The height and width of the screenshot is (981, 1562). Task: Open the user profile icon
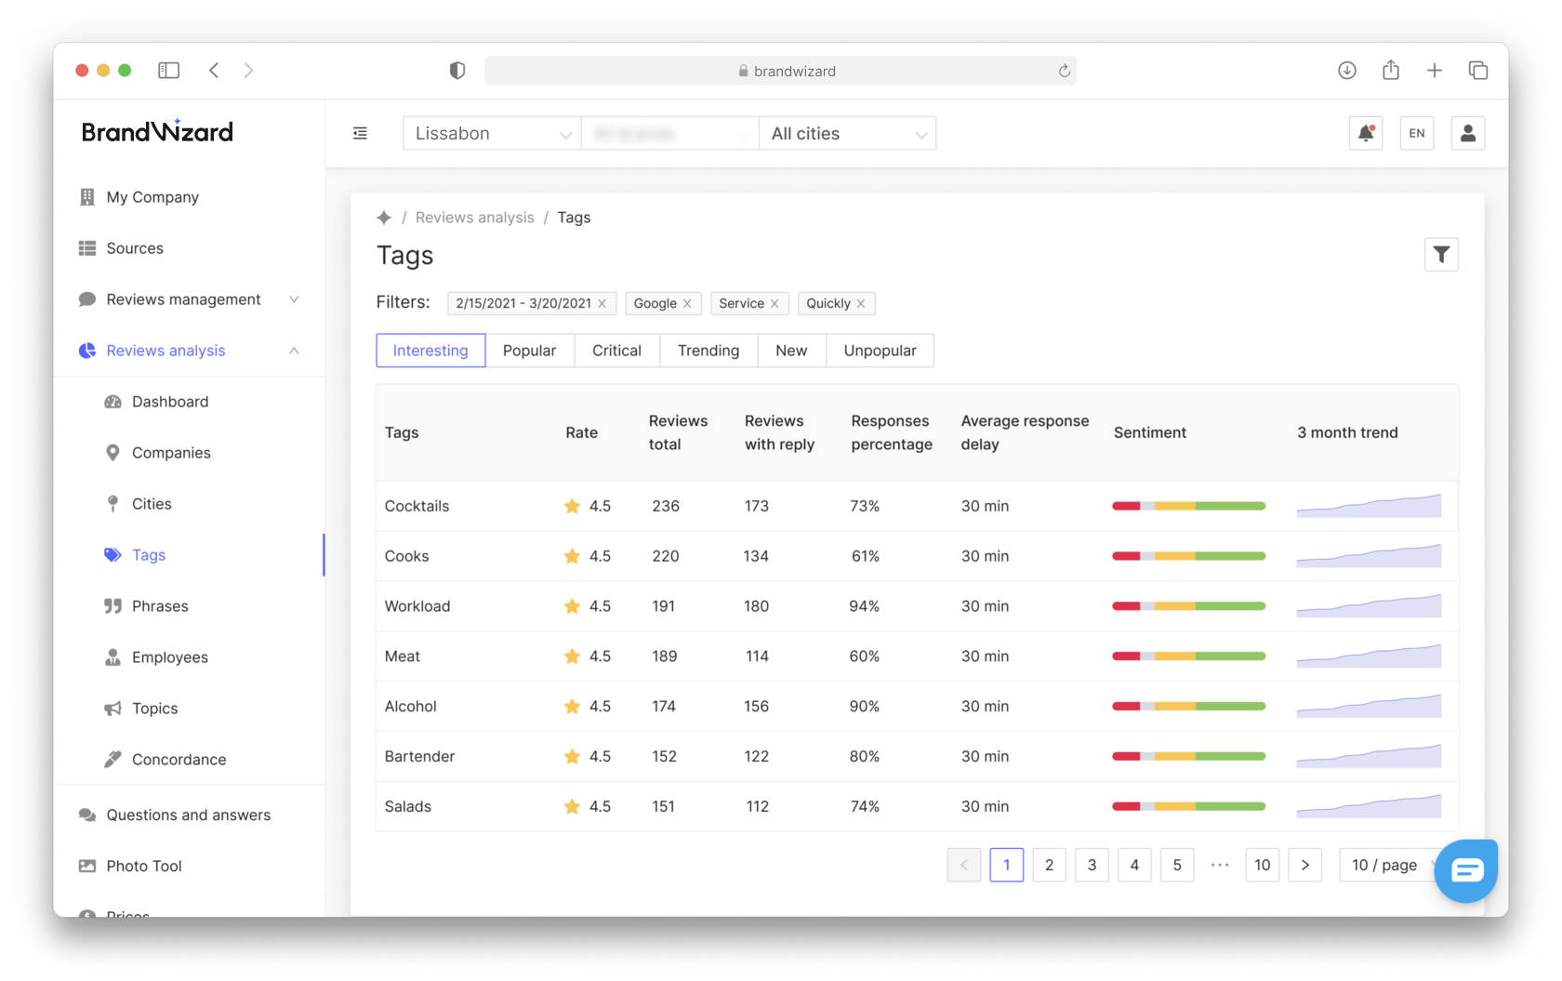(1468, 133)
